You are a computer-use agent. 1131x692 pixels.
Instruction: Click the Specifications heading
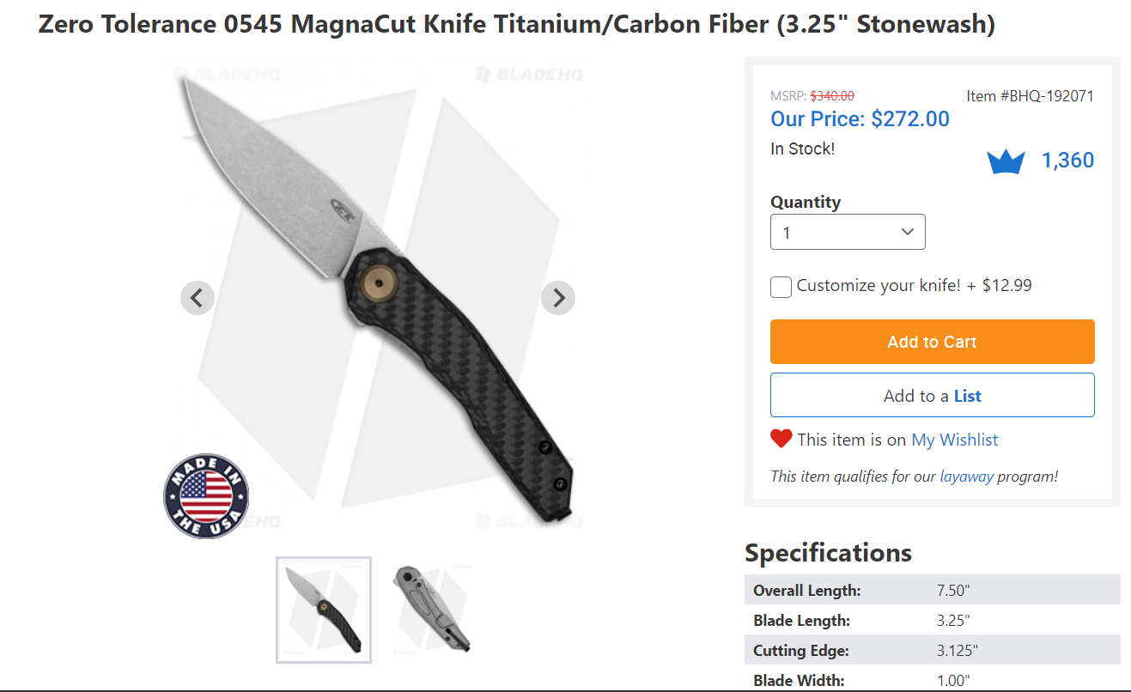[828, 552]
